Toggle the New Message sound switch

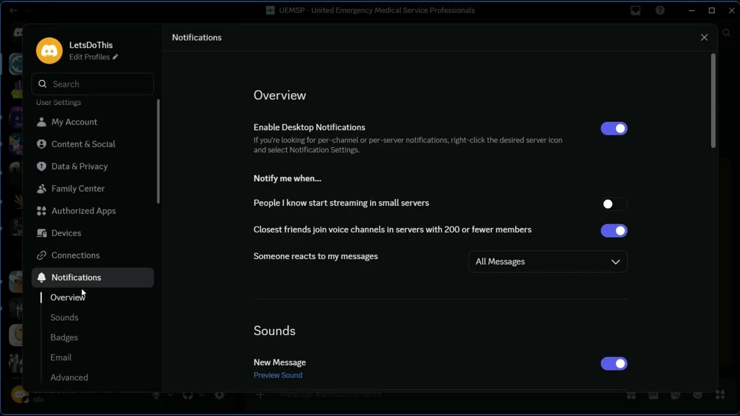pyautogui.click(x=614, y=363)
